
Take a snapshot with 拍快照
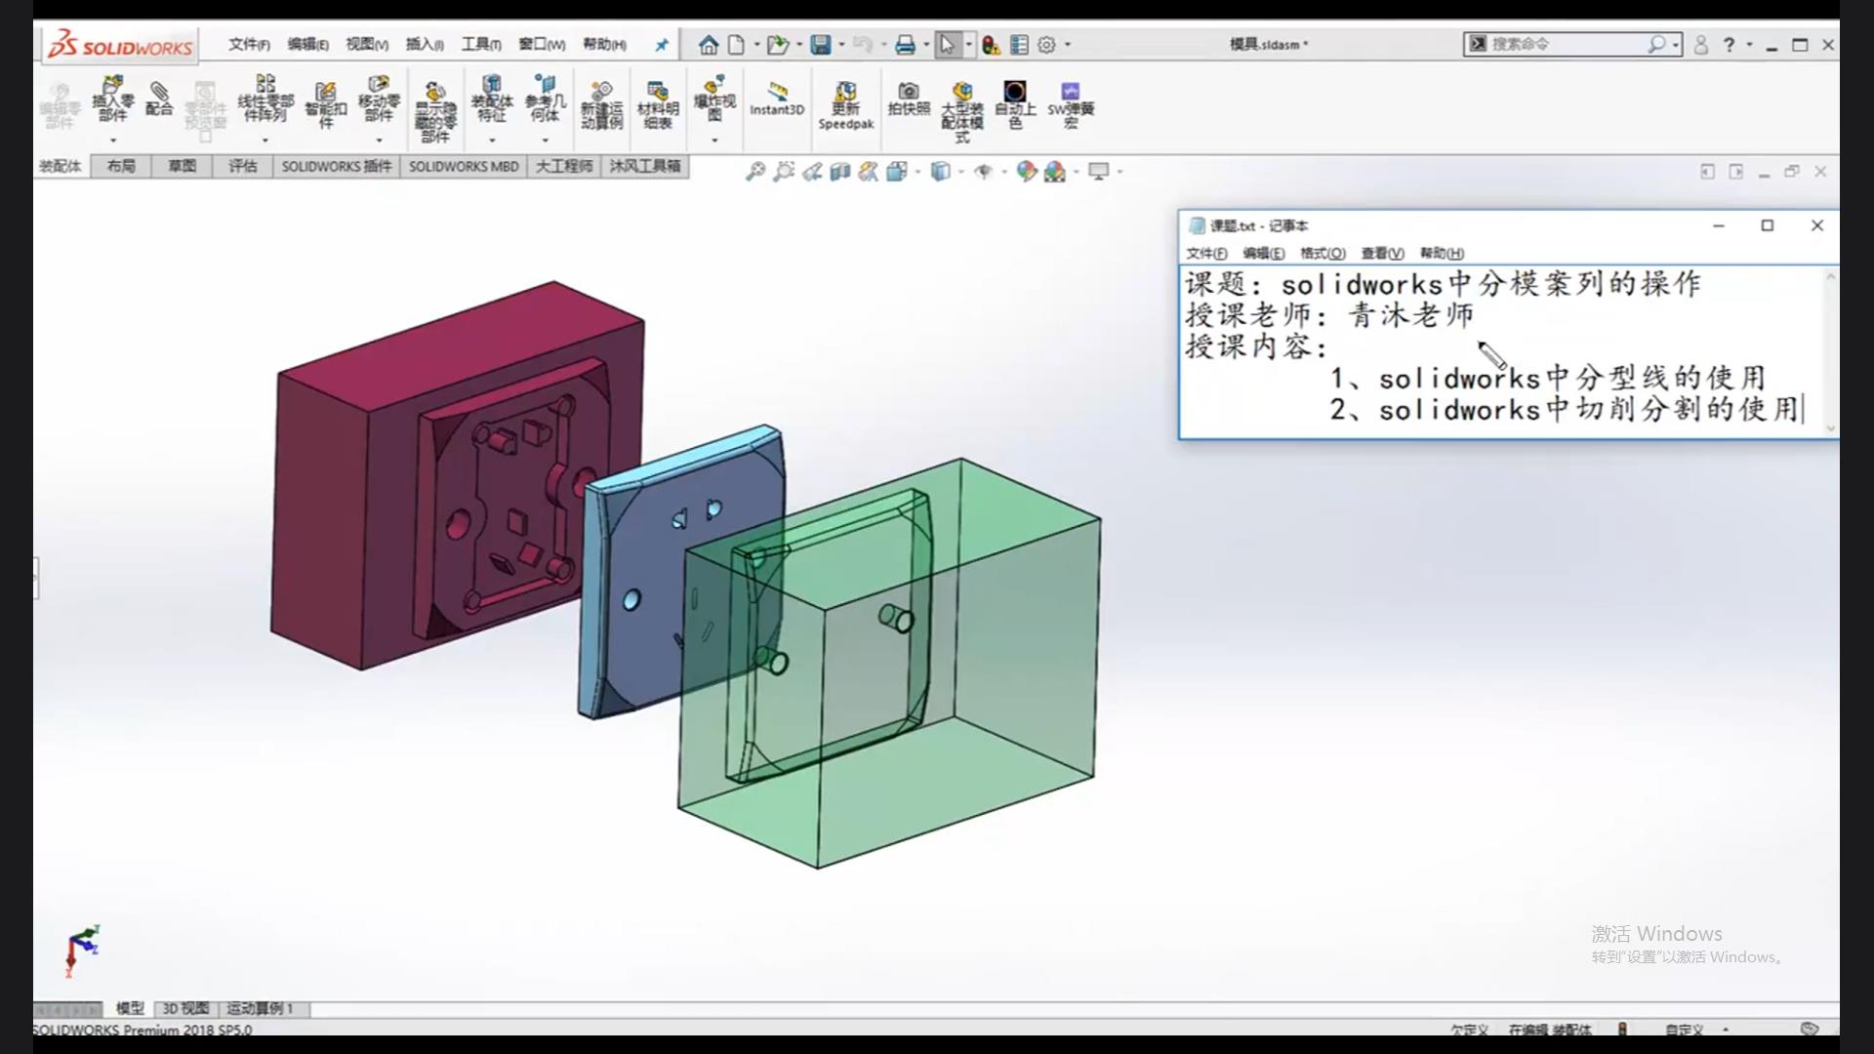point(909,99)
